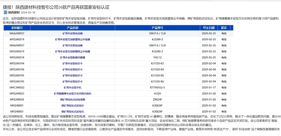Click the 终止日期 column header
This screenshot has width=281, height=136.
(209, 28)
